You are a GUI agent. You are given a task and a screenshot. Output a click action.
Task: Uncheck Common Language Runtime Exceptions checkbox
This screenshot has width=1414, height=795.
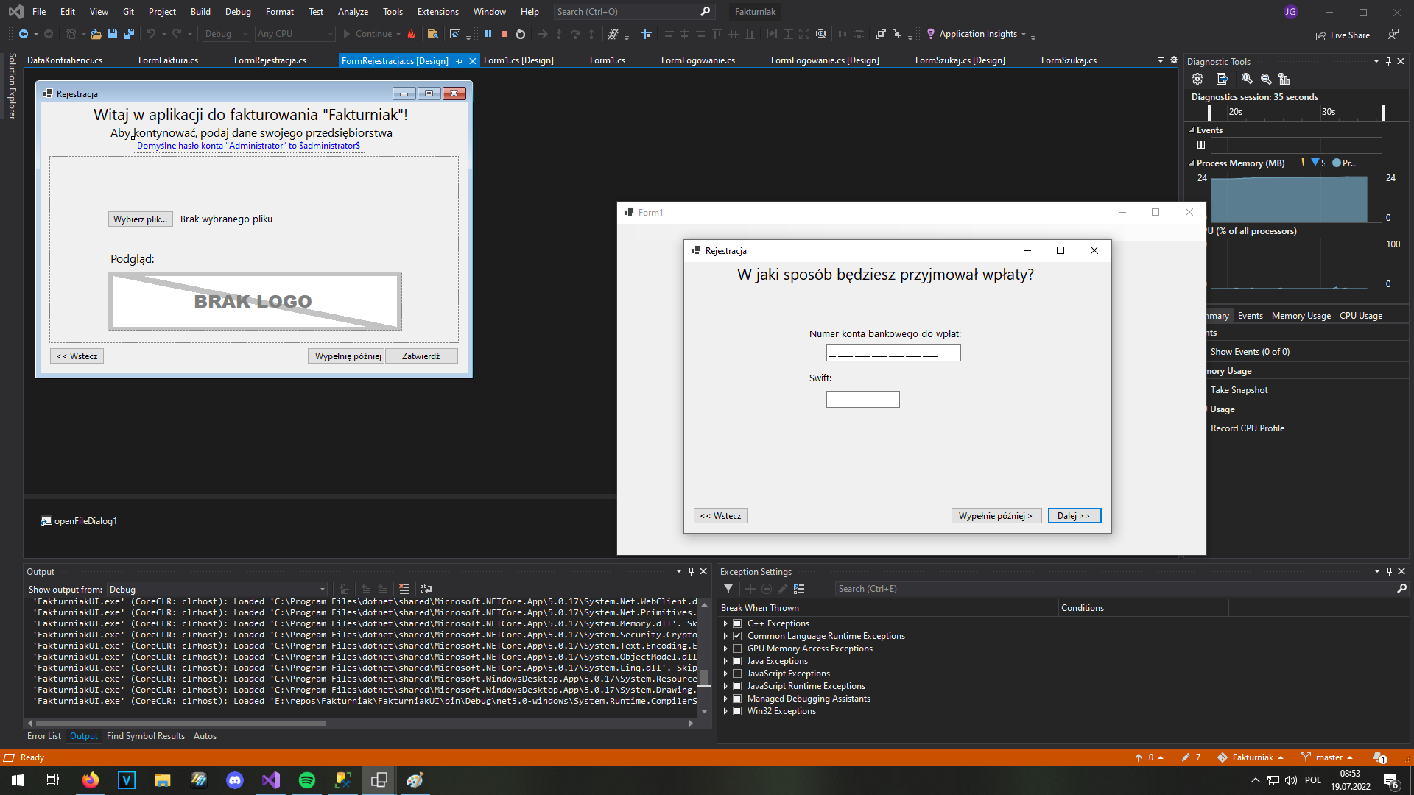[737, 636]
